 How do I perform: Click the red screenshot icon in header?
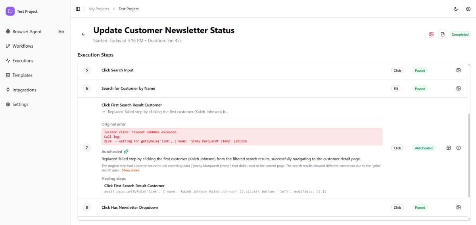[x=431, y=35]
